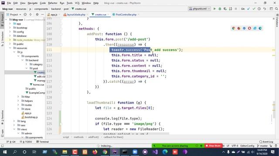Open the Git tool window
Viewport: 279px width, 156px height.
(x=11, y=142)
